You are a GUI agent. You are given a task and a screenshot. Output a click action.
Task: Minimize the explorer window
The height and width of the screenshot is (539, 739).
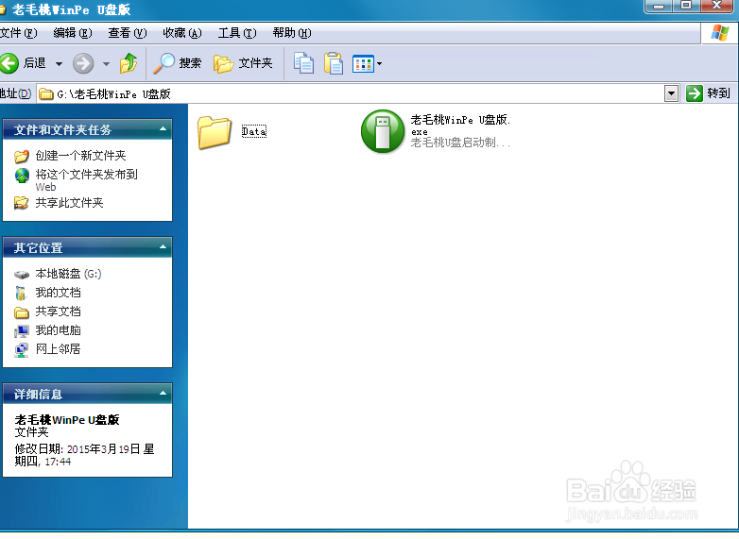(x=659, y=6)
